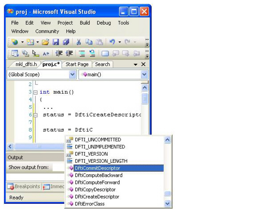Click the Comment Out Selected Lines icon
The width and height of the screenshot is (264, 210).
coord(82,54)
